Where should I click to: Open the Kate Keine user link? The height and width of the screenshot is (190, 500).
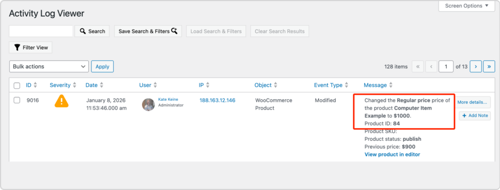[168, 99]
